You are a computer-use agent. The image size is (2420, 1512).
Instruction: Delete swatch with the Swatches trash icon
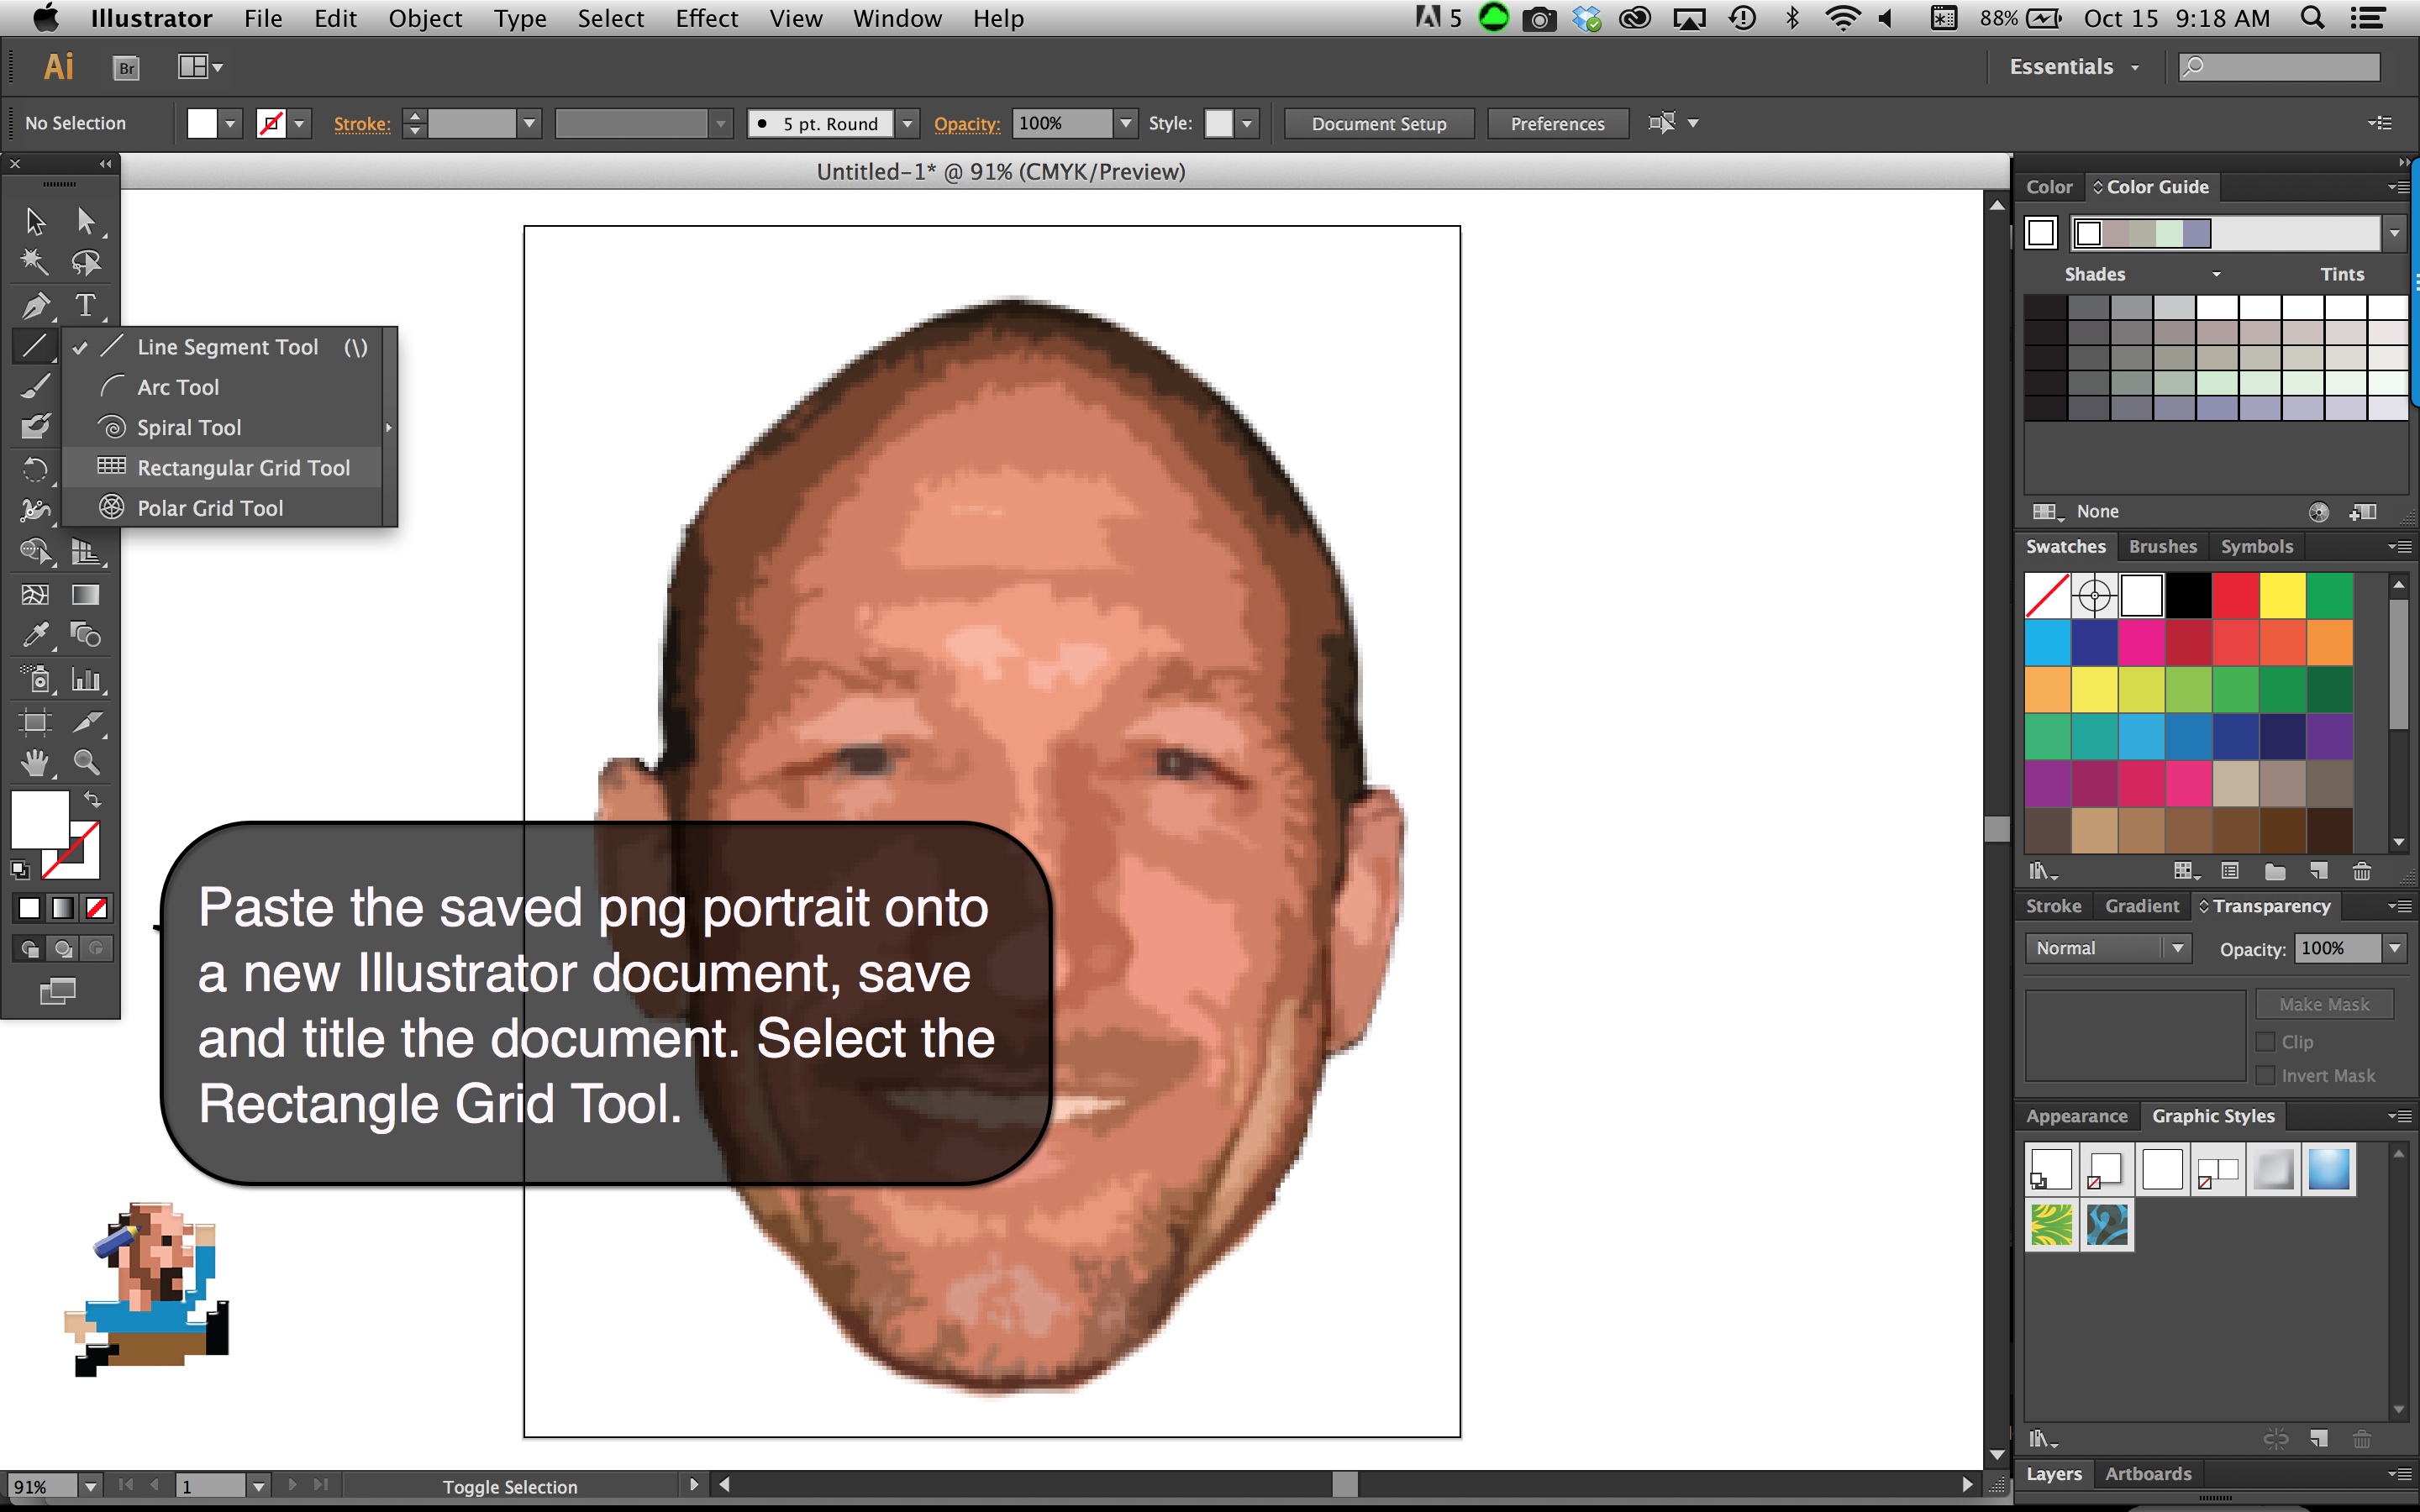(2362, 871)
